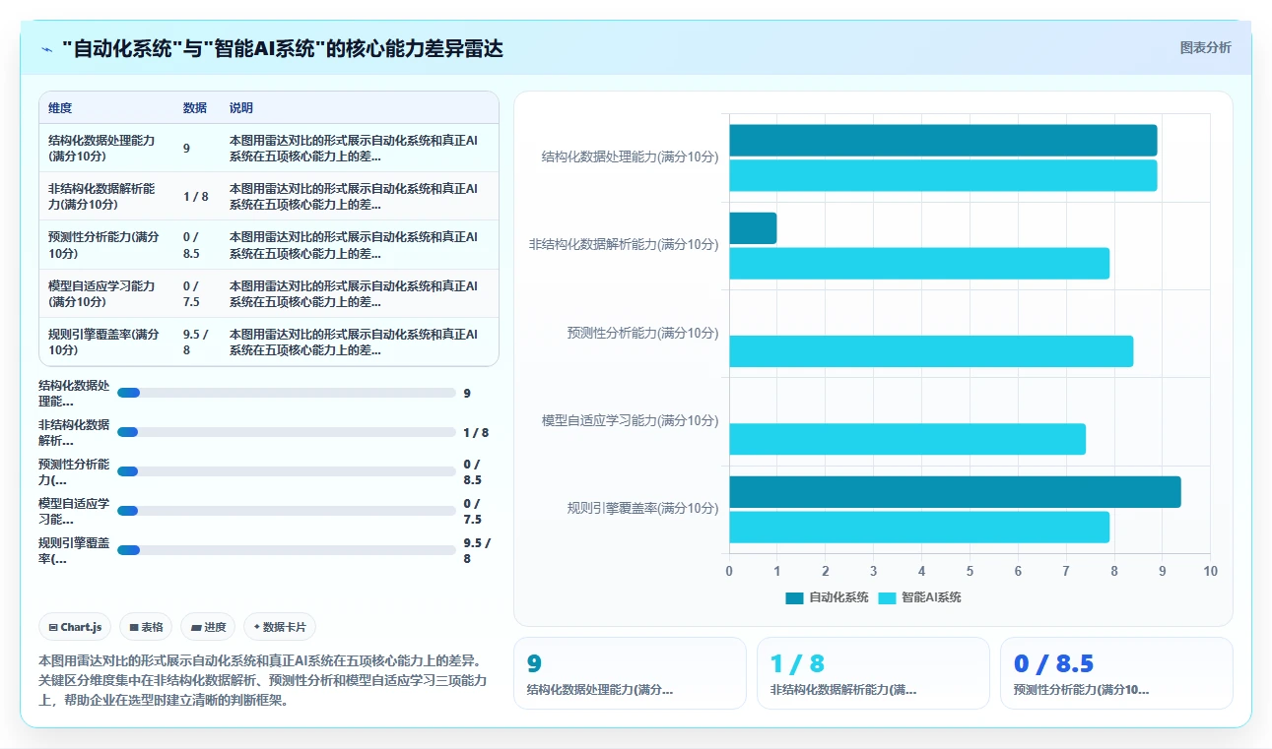Click progress bar for 规则引擎覆盖率

click(287, 550)
